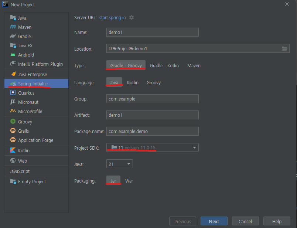Select Kotlin label in project list
The height and width of the screenshot is (228, 297).
point(24,150)
